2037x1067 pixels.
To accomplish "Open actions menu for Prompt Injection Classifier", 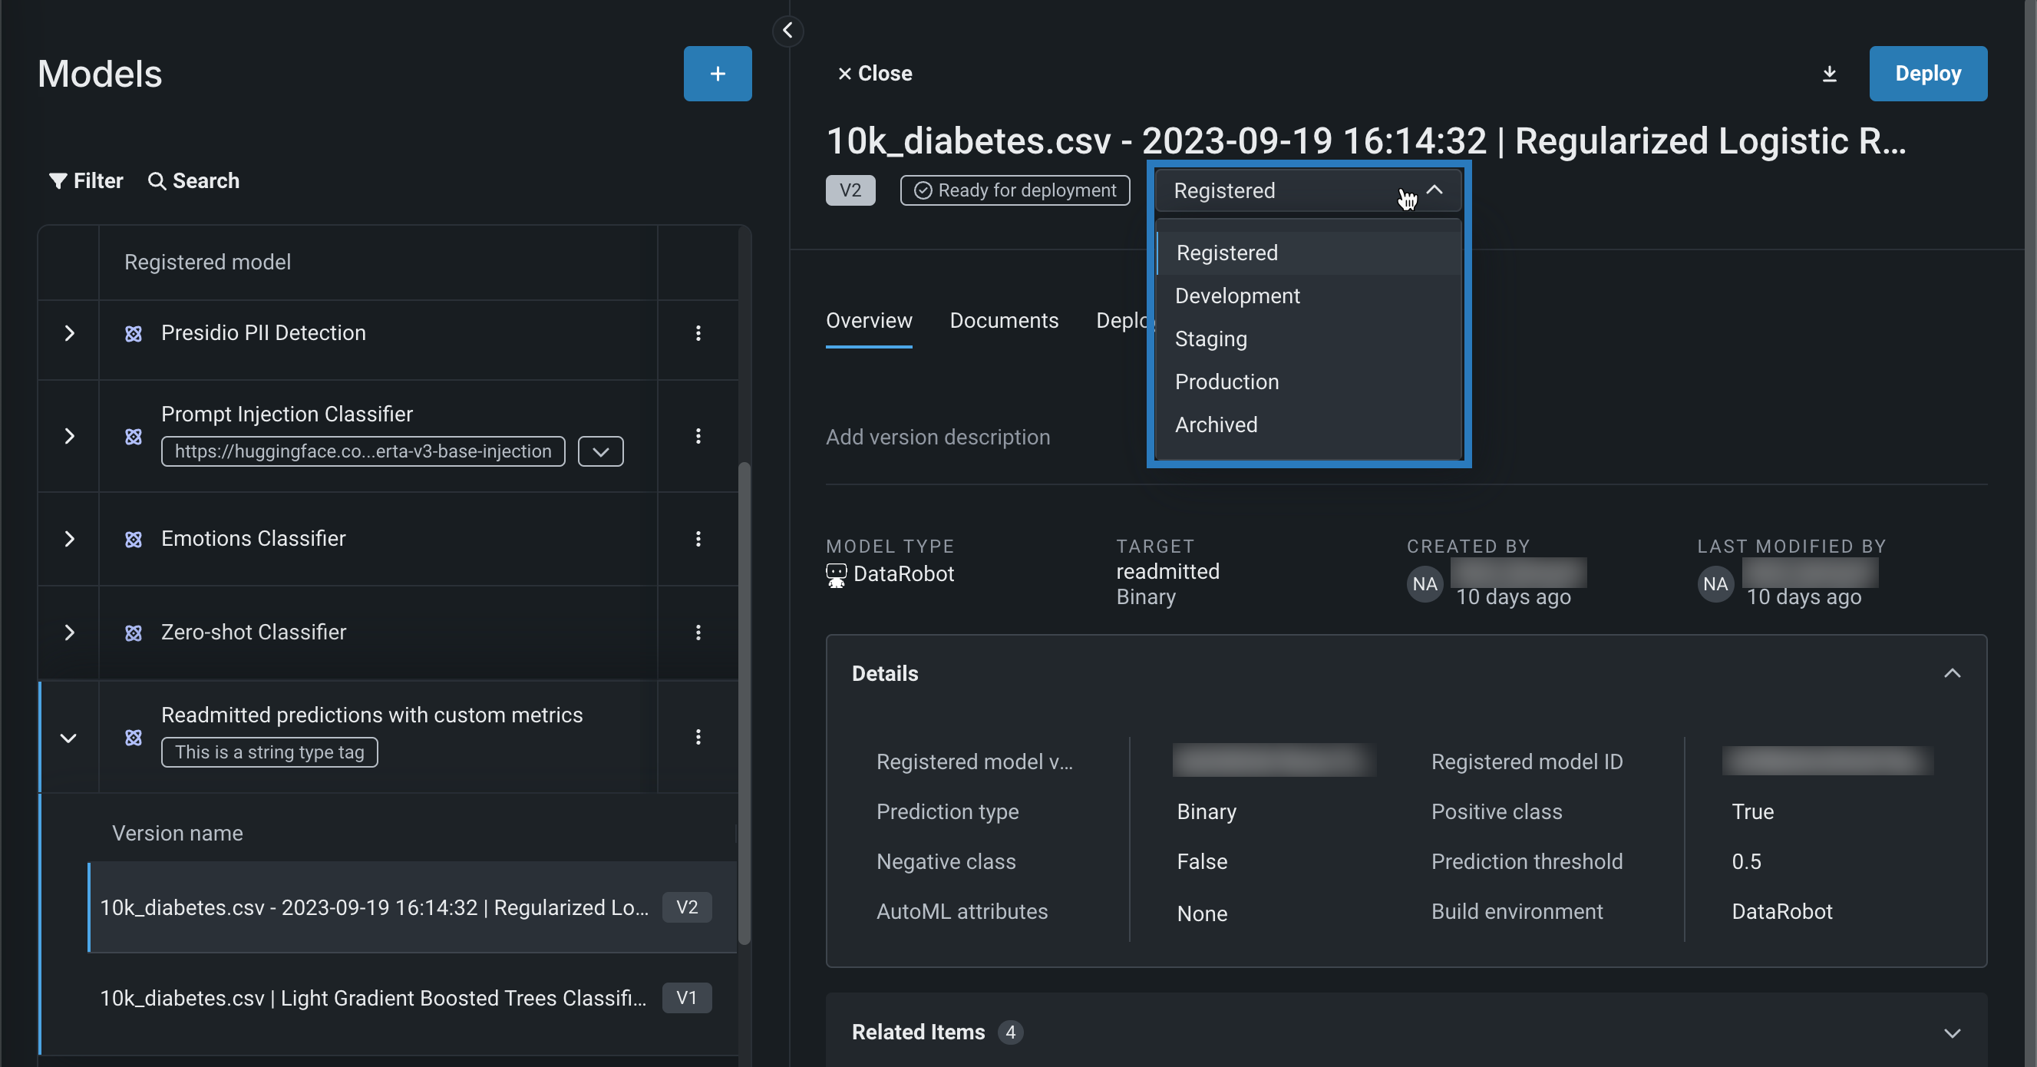I will (x=698, y=436).
